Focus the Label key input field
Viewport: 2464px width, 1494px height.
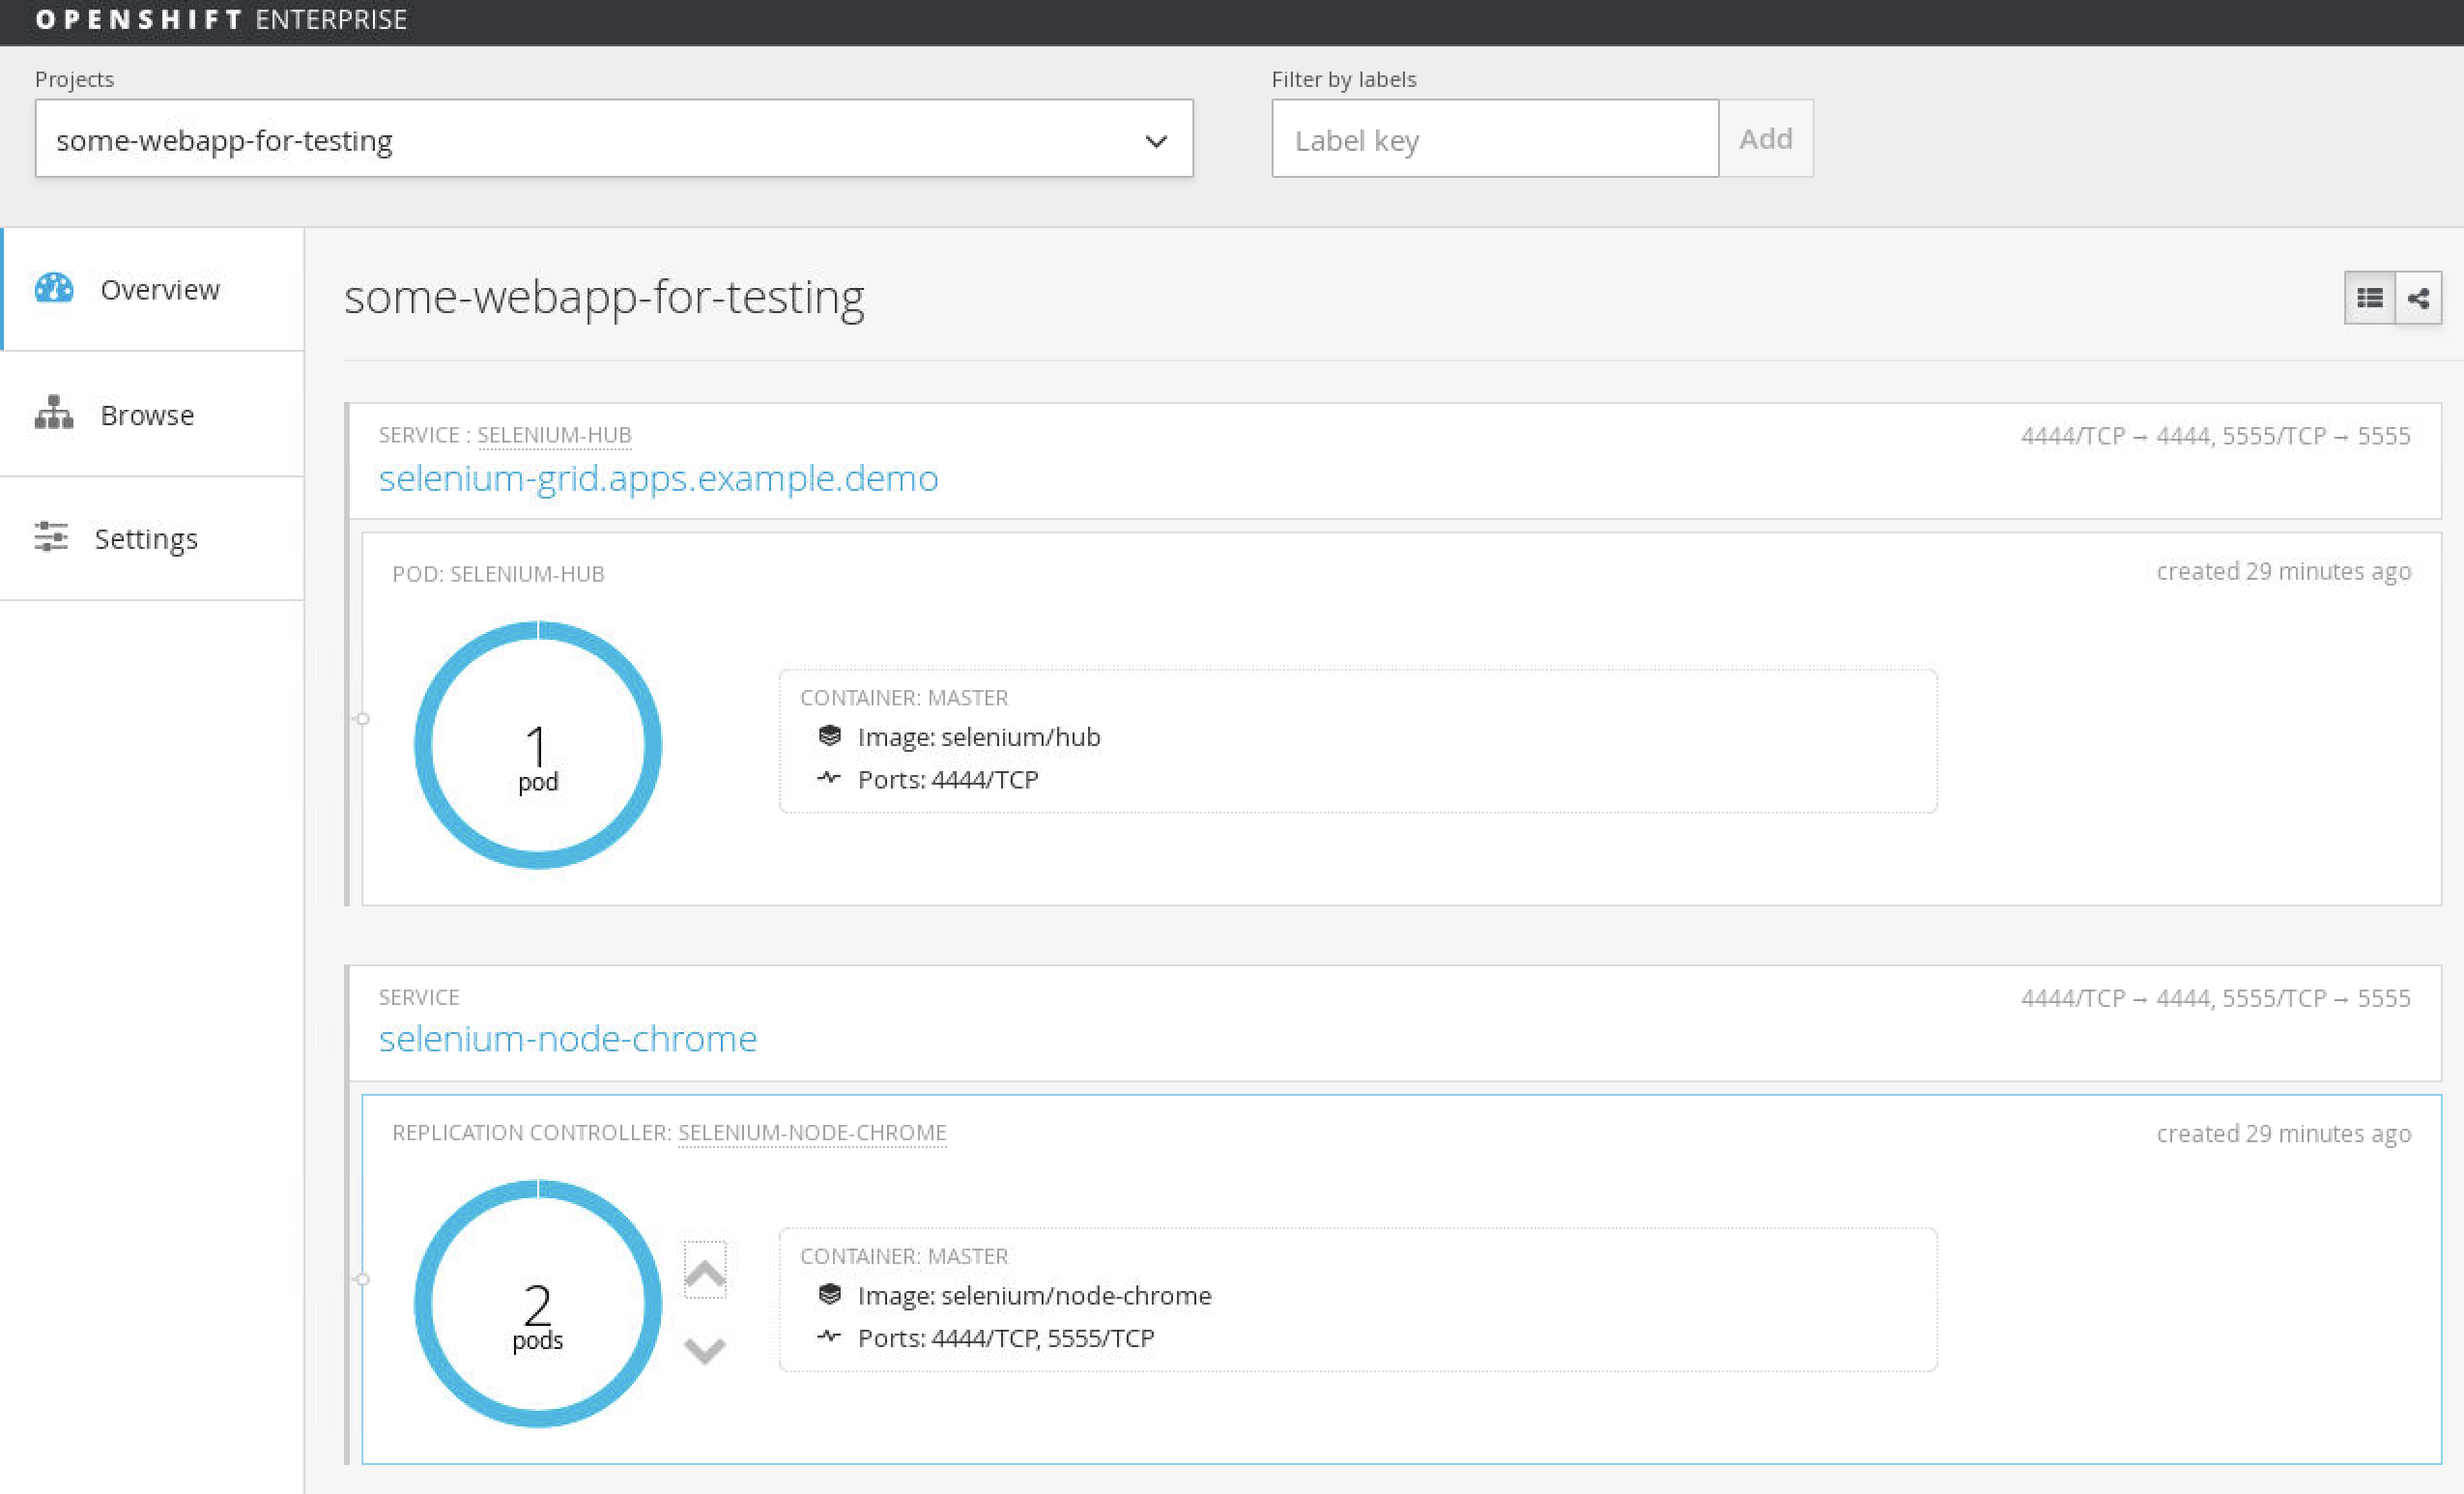coord(1494,139)
